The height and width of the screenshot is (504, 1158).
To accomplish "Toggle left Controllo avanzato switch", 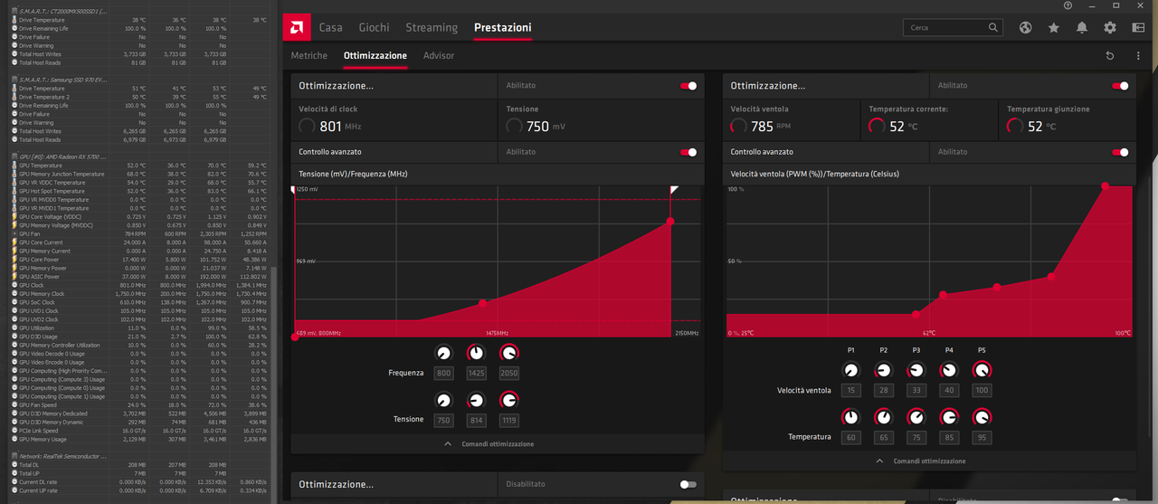I will 688,152.
